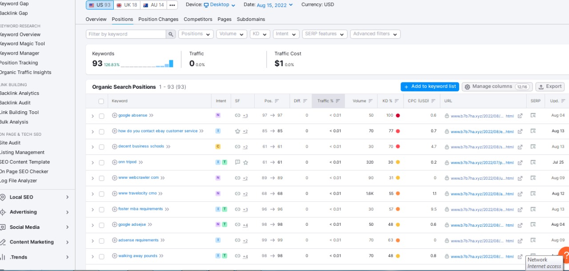View SERP snapshot for www travelocity cmo
Viewport: 569px width, 271px height.
tap(533, 193)
